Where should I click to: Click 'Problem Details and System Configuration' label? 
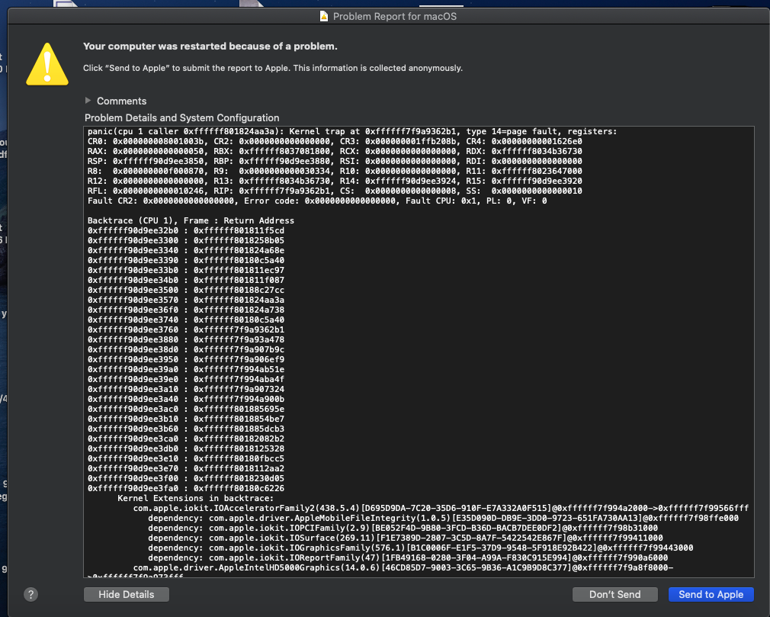[x=181, y=118]
